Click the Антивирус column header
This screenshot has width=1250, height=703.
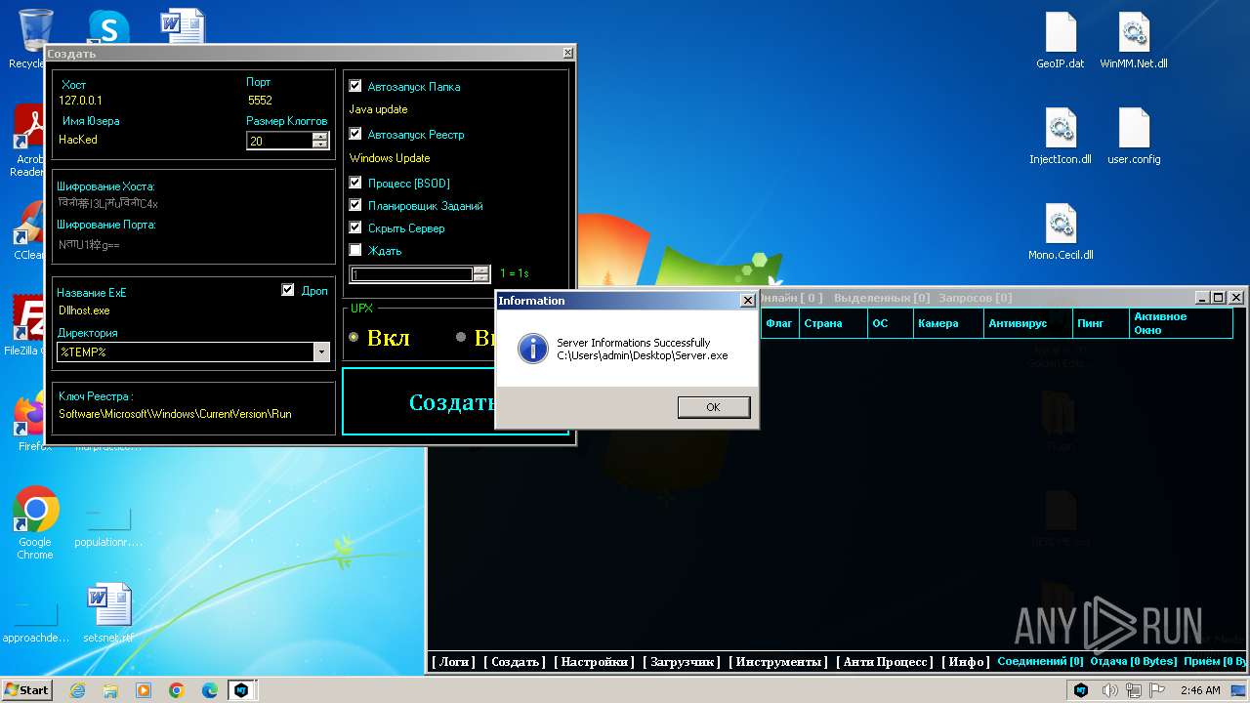tap(1027, 323)
